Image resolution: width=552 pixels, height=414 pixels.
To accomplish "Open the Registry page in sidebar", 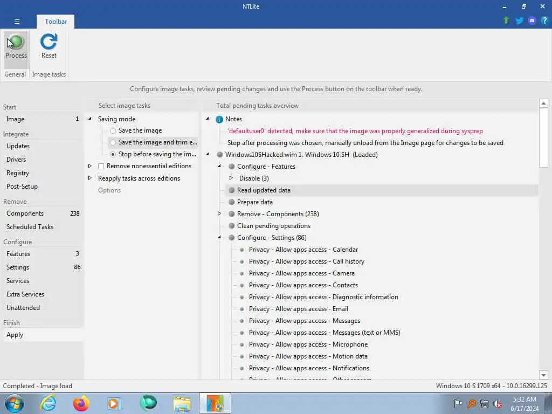I will coord(42,173).
